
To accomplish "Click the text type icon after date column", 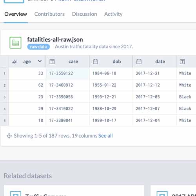I will pyautogui.click(x=182, y=62).
